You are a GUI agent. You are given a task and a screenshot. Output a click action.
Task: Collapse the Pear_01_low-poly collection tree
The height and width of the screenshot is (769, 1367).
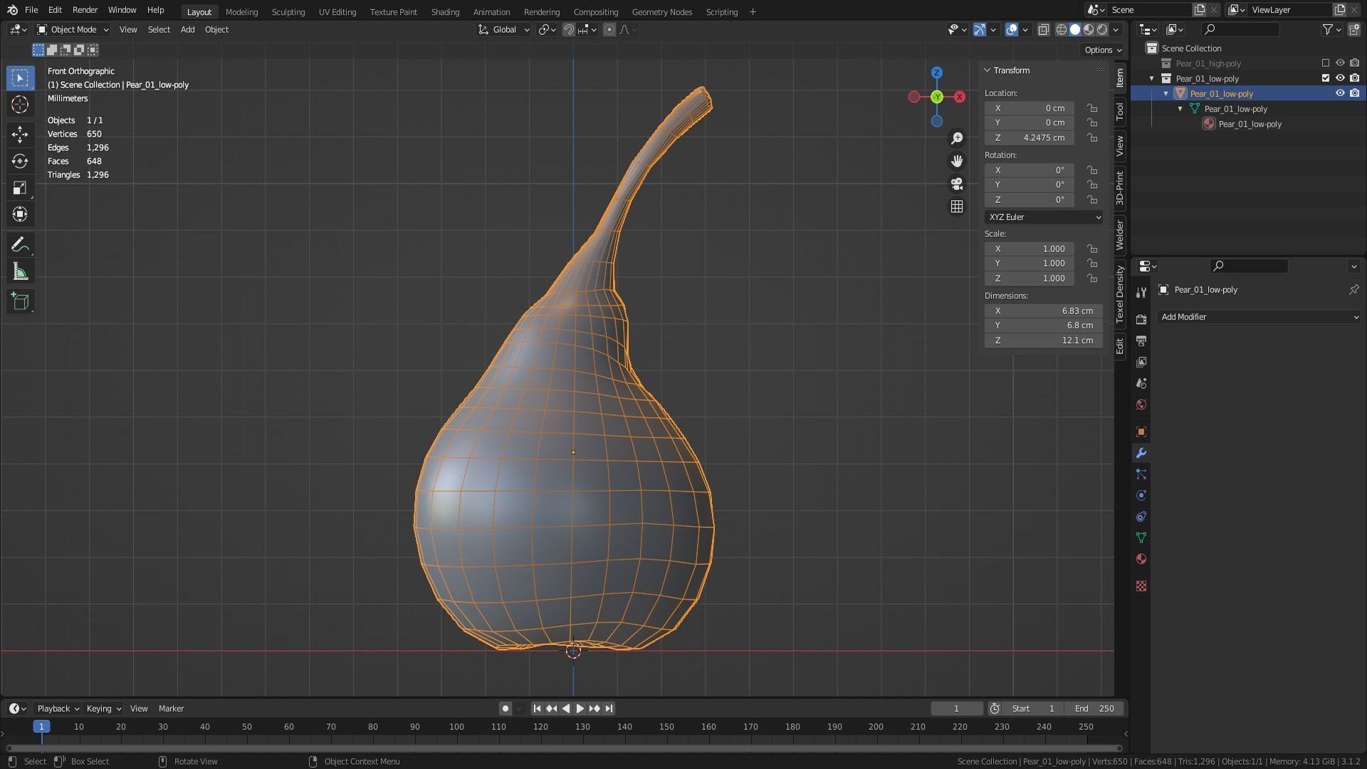1151,79
